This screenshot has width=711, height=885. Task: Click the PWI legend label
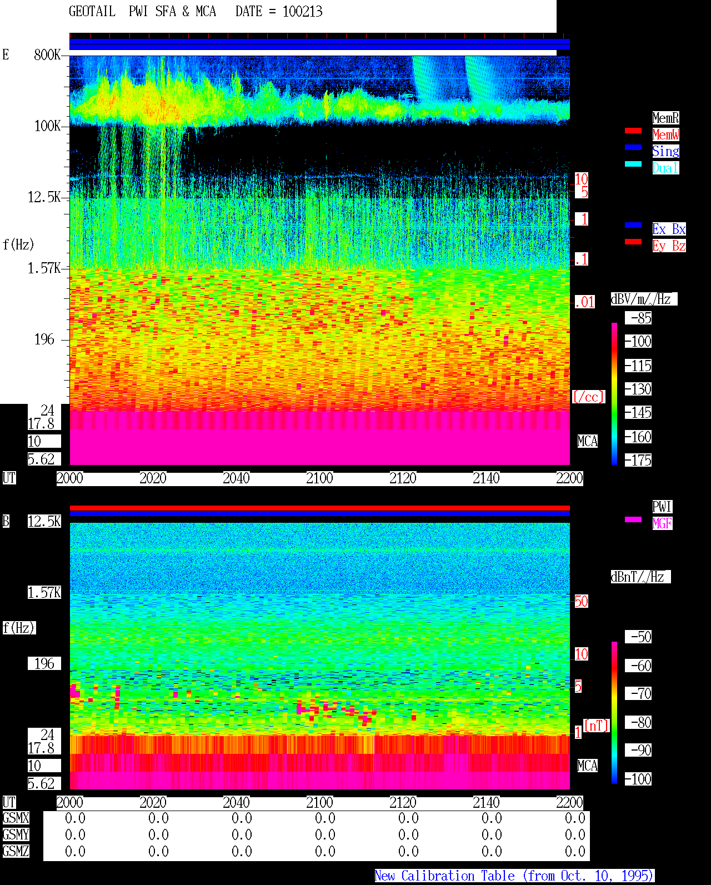click(662, 507)
